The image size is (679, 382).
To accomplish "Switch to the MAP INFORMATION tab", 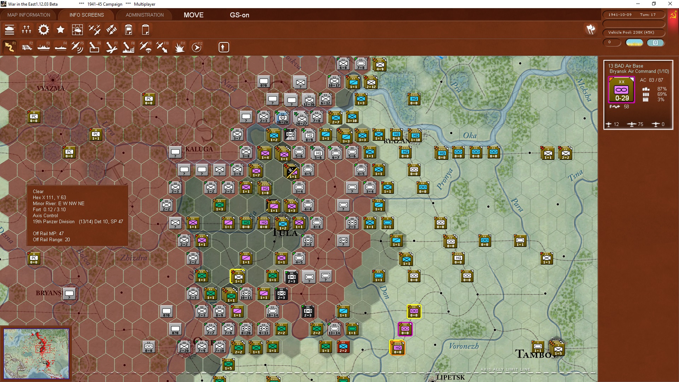I will pos(29,15).
